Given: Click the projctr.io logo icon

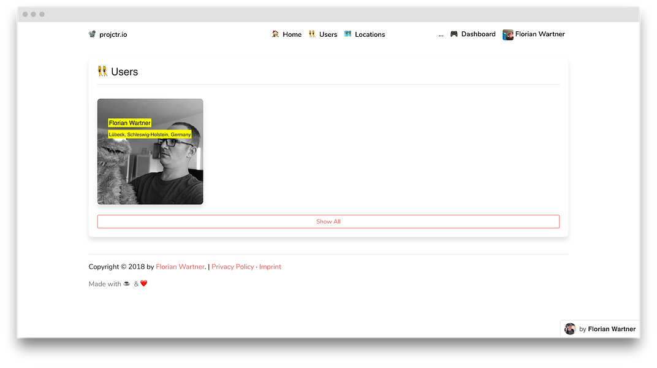Looking at the screenshot, I should click(92, 34).
